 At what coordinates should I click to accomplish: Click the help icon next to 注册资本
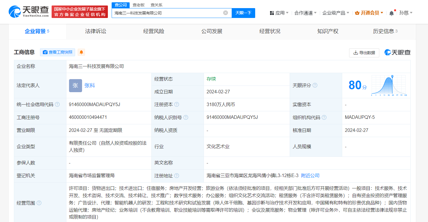click(177, 104)
